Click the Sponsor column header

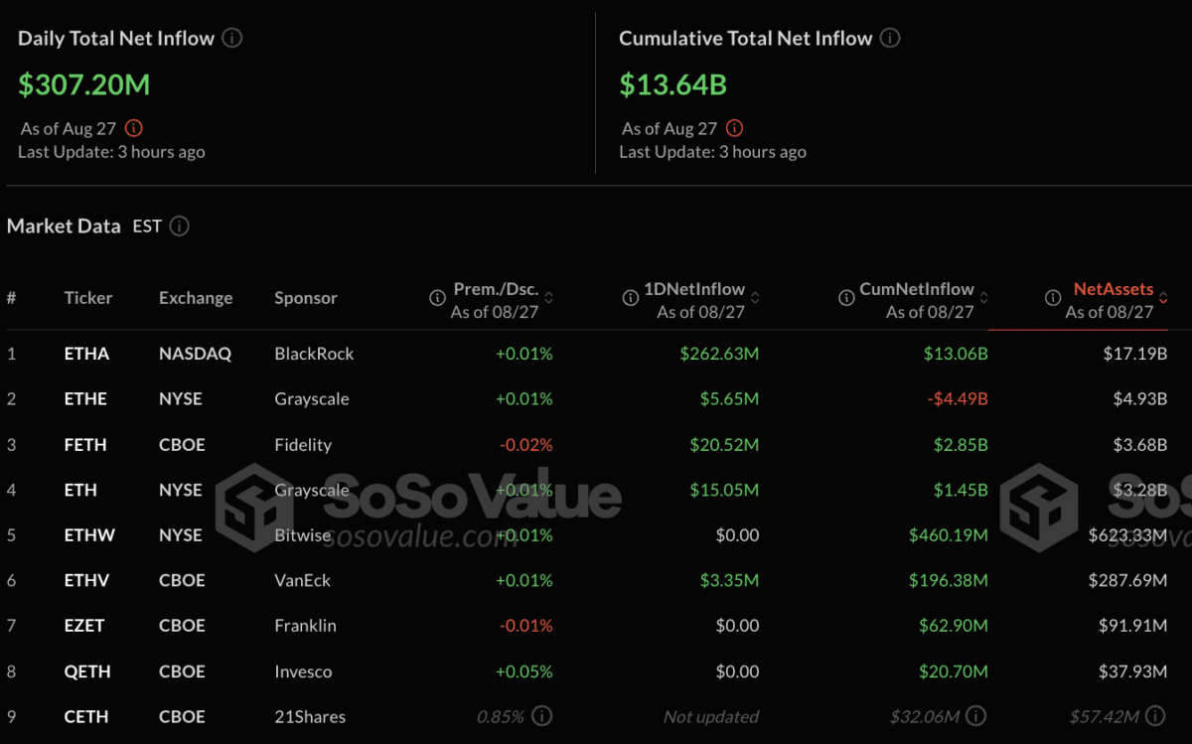click(x=306, y=298)
